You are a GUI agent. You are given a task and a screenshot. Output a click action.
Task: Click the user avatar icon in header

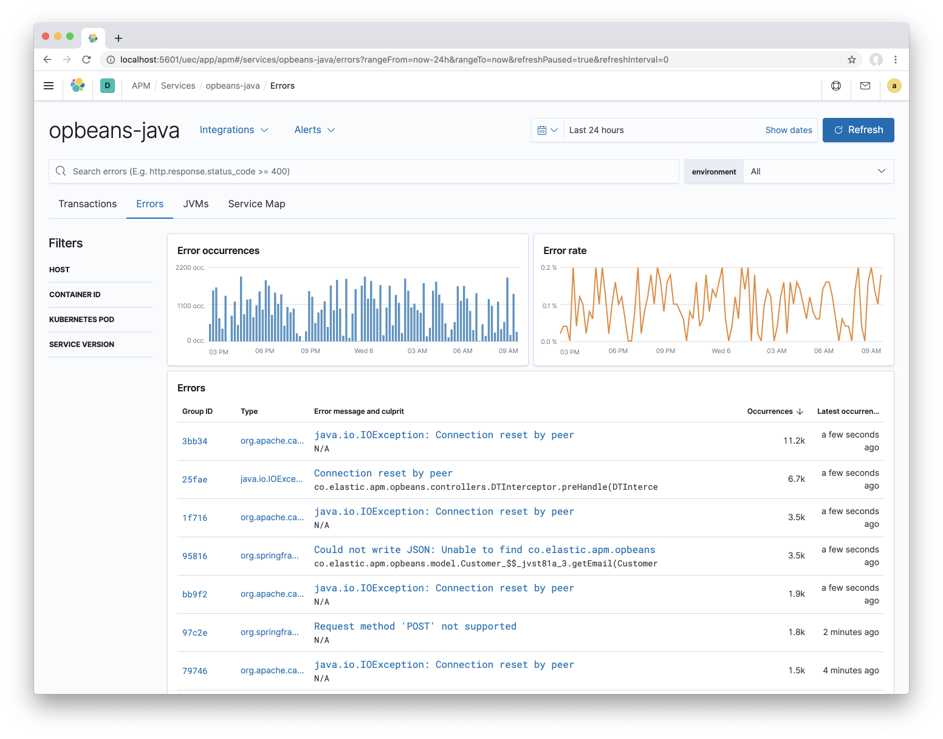pos(894,86)
